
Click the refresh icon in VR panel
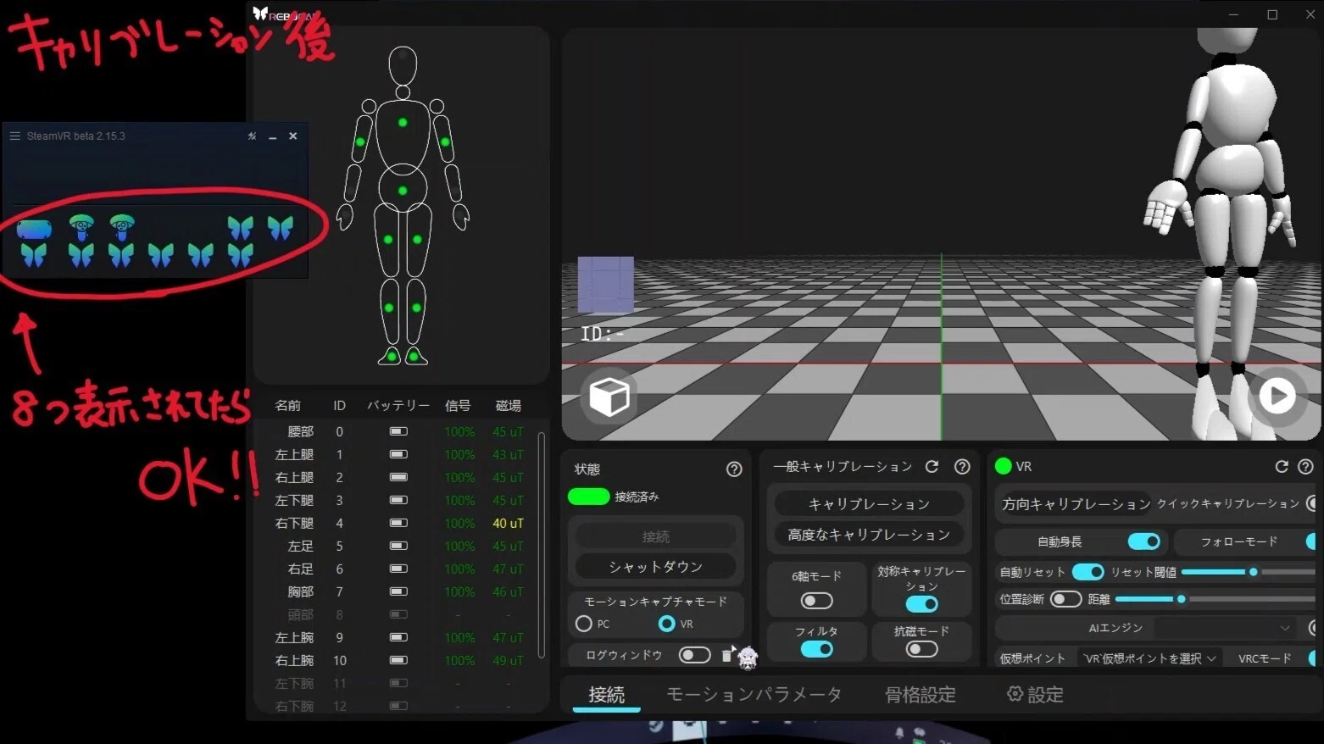1282,467
